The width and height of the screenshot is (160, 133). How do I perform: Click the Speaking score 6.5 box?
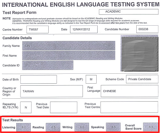pos(113,127)
